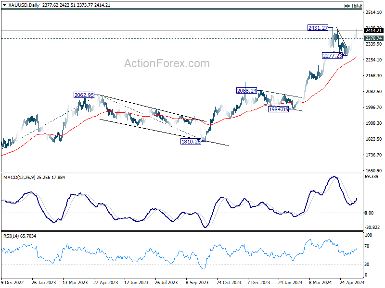The height and width of the screenshot is (288, 385).
Task: Click the 2168.30 price axis value
Action: [373, 76]
